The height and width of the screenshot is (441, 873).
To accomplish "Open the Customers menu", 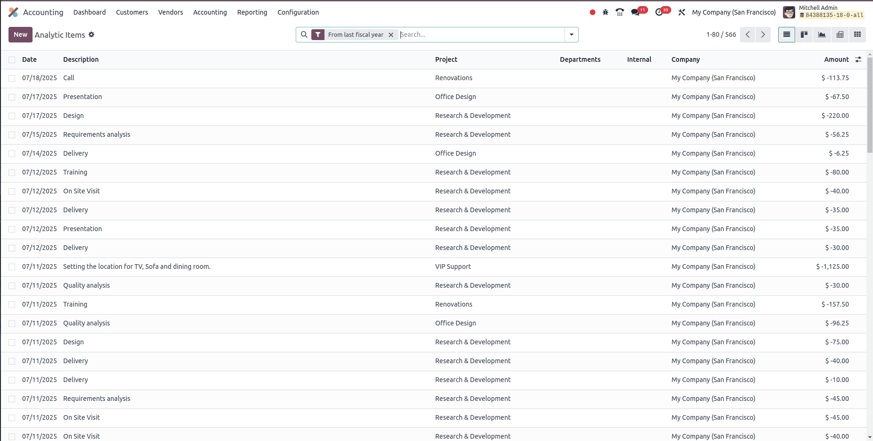I will tap(132, 12).
